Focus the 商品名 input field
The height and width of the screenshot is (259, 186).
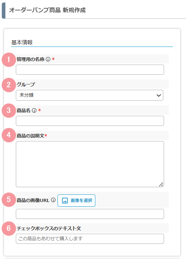point(90,121)
